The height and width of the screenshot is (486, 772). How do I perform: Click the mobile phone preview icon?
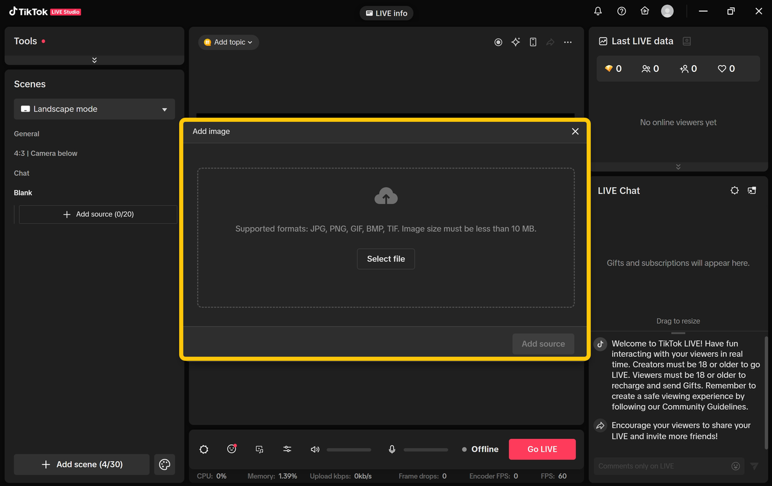pyautogui.click(x=533, y=42)
